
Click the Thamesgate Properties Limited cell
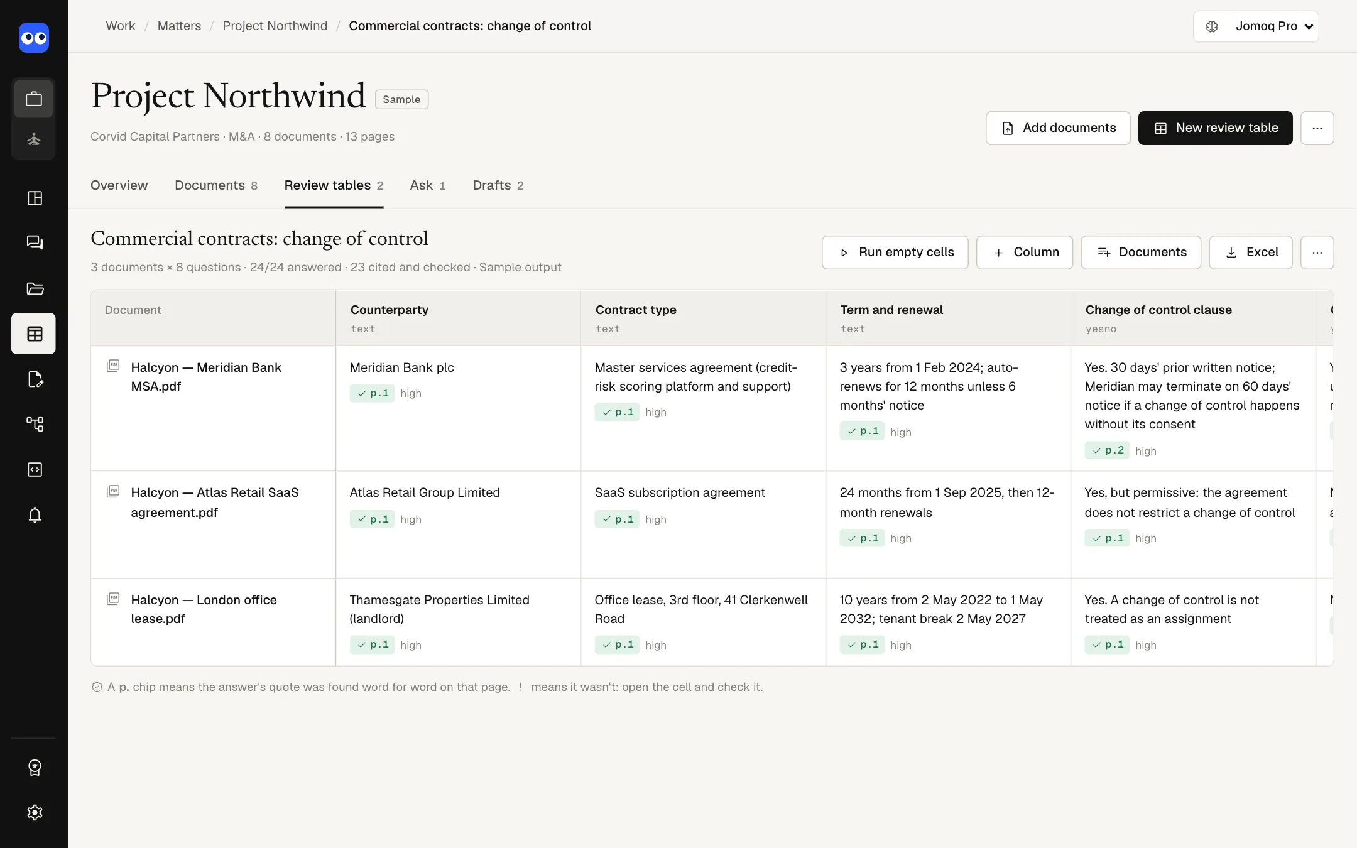point(458,622)
